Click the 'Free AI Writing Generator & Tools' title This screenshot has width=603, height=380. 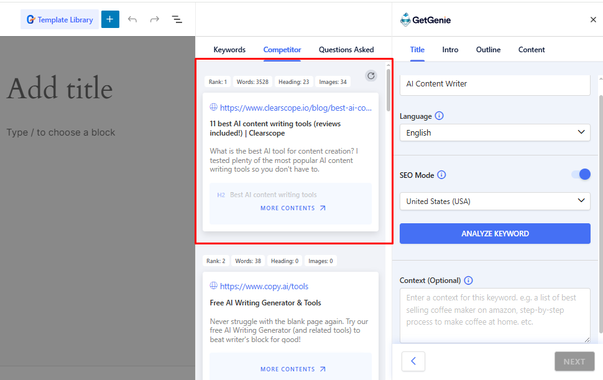pos(265,303)
